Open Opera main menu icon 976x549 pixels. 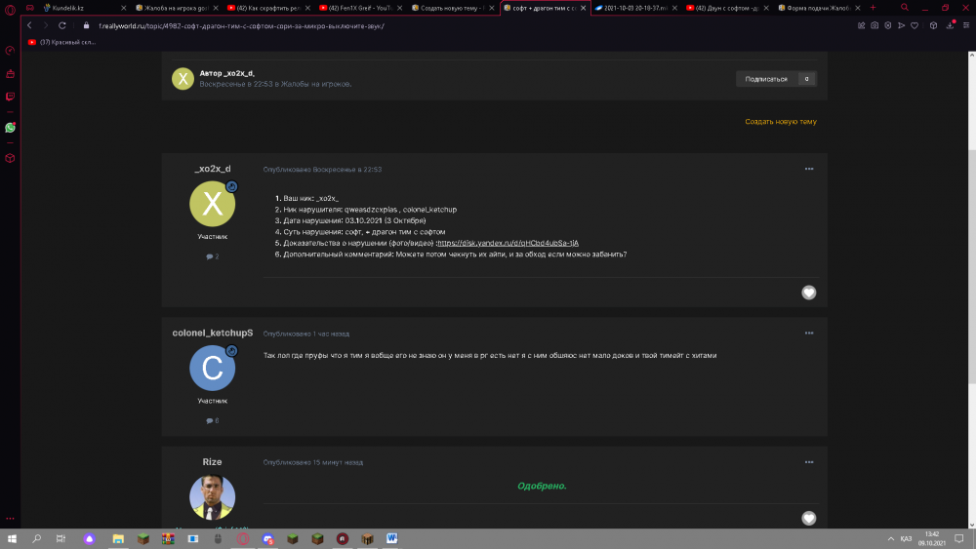click(10, 8)
